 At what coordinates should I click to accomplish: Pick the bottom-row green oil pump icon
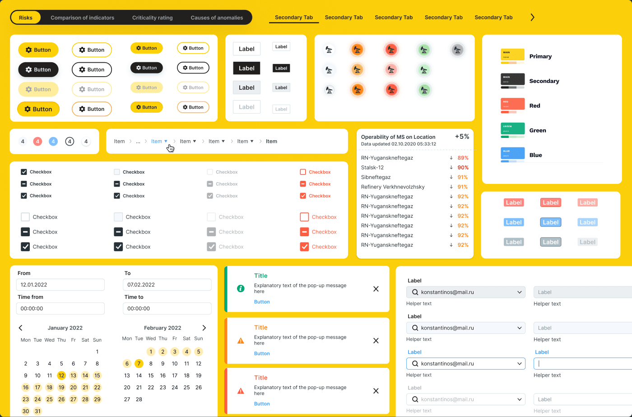[x=424, y=90]
